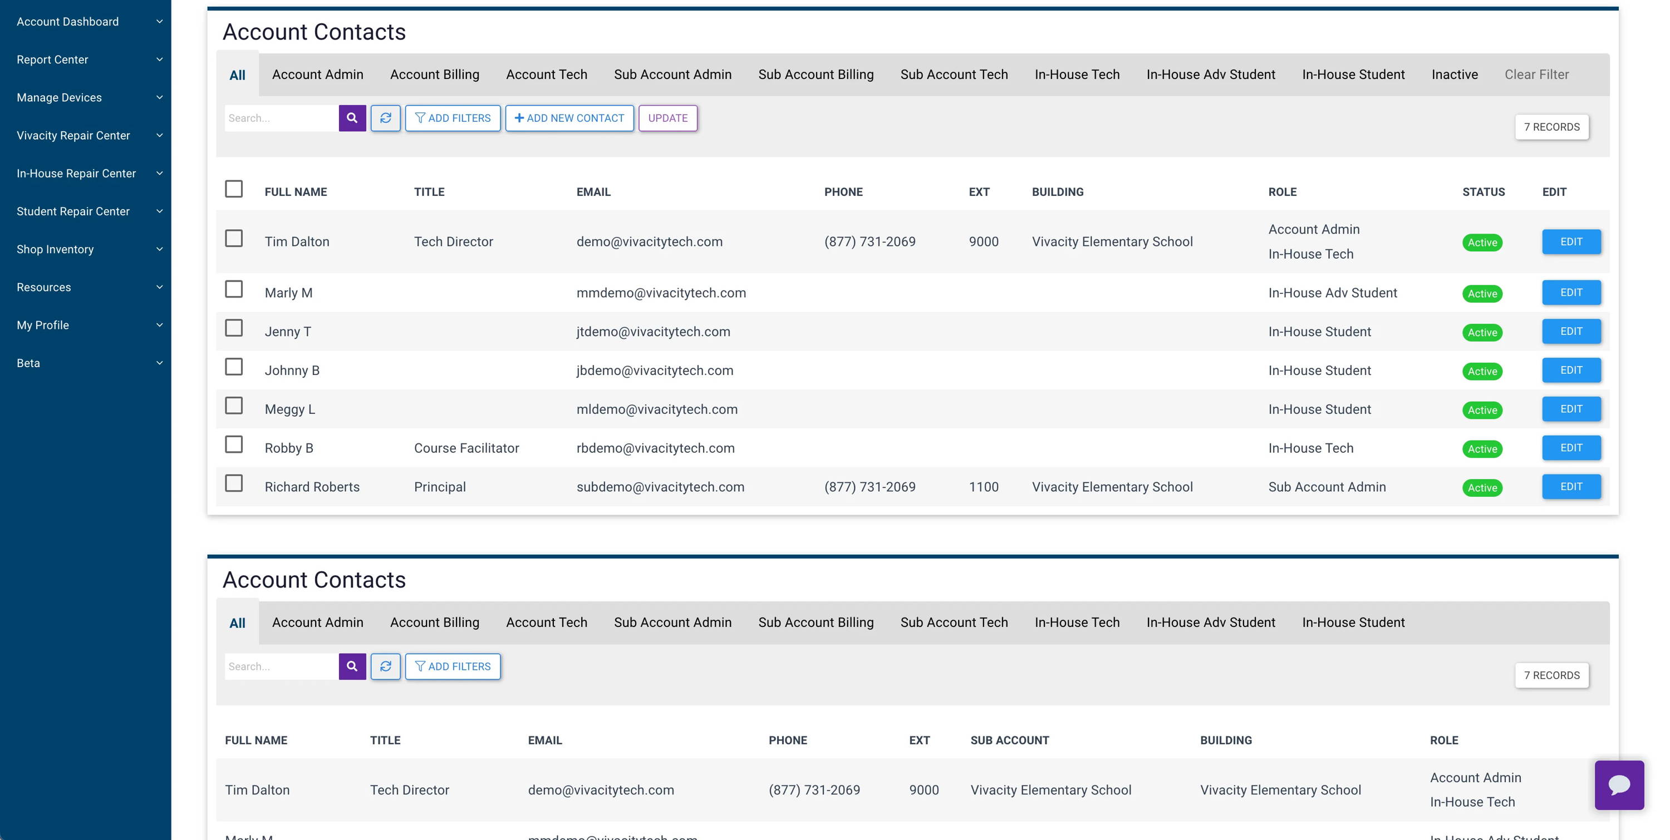Screen dimensions: 1670x840
Task: Click the search field in lower panel
Action: click(281, 666)
